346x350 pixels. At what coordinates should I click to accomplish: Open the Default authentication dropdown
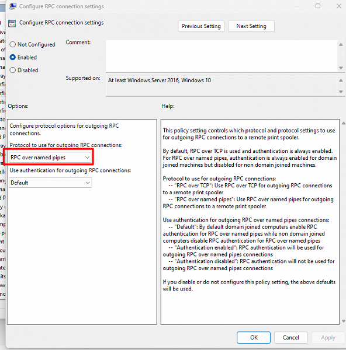click(50, 183)
